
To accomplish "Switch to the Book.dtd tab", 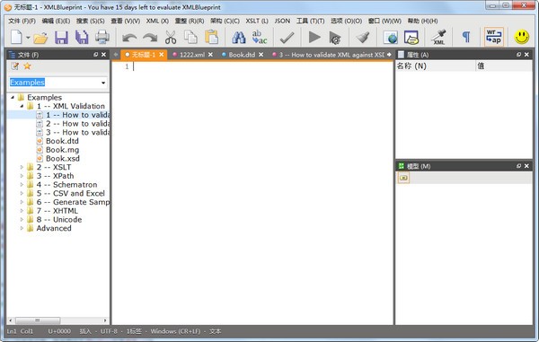I will [x=242, y=55].
